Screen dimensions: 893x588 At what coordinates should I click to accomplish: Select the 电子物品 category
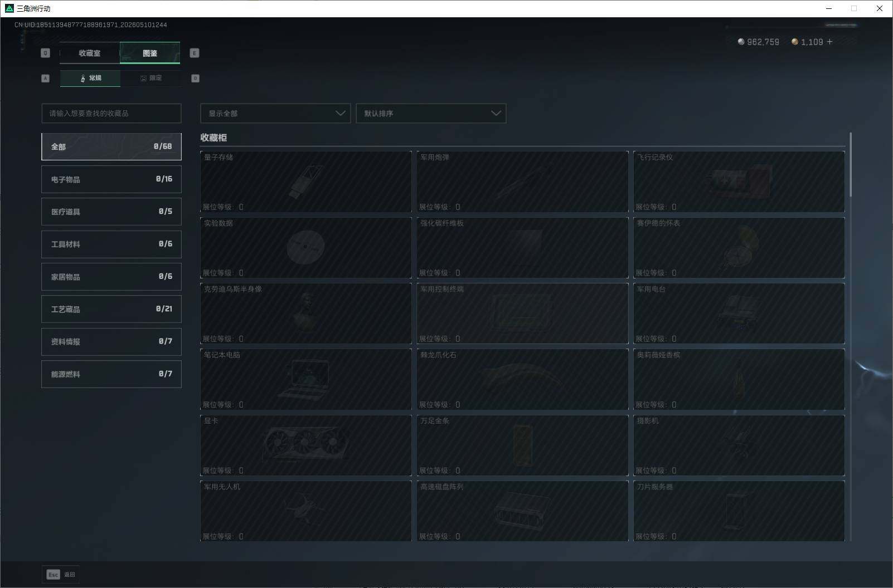(111, 179)
